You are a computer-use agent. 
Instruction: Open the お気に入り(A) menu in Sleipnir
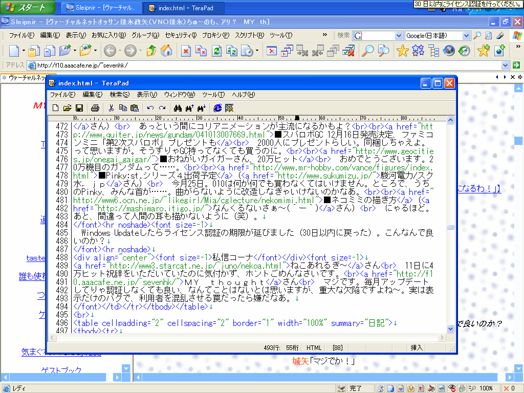click(108, 35)
